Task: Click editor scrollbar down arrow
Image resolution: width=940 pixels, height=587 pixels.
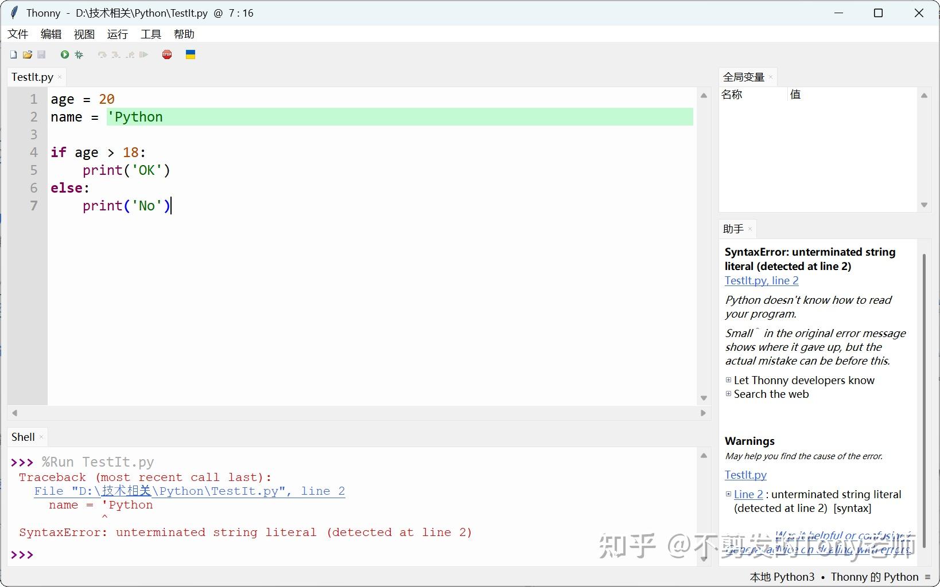Action: pos(704,398)
